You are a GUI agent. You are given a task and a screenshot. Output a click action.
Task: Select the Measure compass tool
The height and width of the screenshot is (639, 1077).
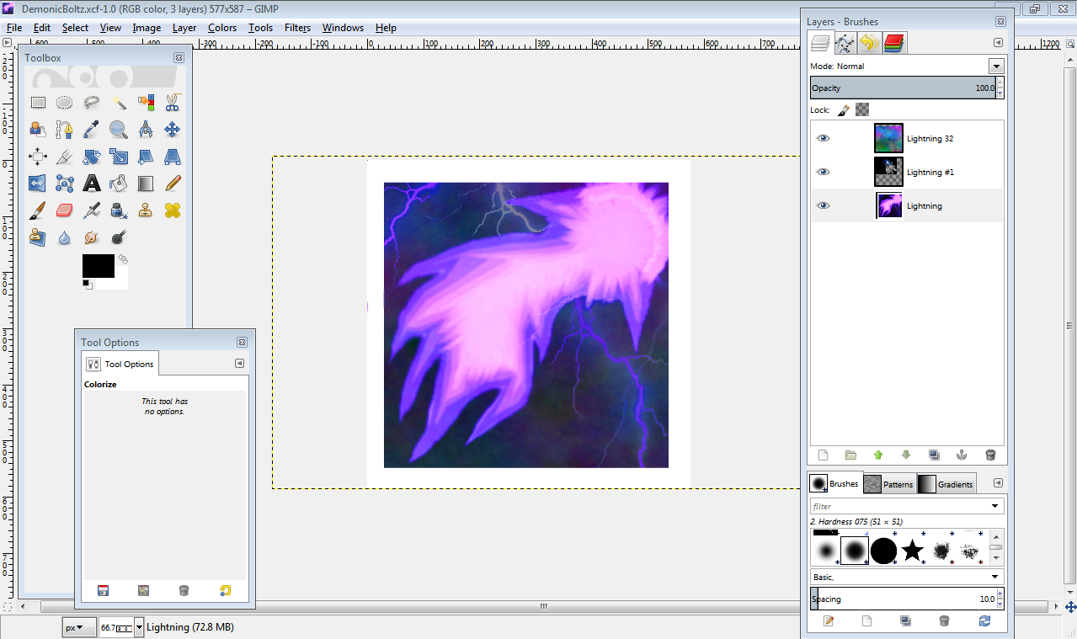[146, 130]
